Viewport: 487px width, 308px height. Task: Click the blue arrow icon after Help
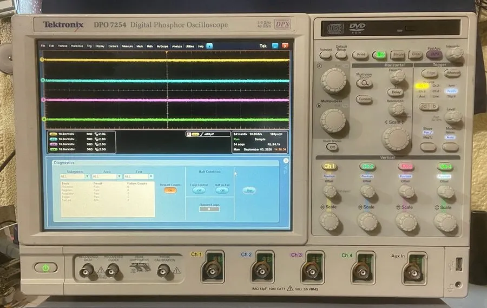click(x=209, y=46)
